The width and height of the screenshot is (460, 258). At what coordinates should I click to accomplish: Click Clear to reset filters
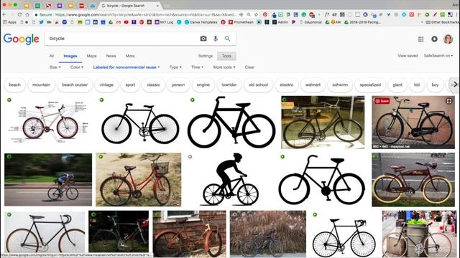click(x=249, y=67)
